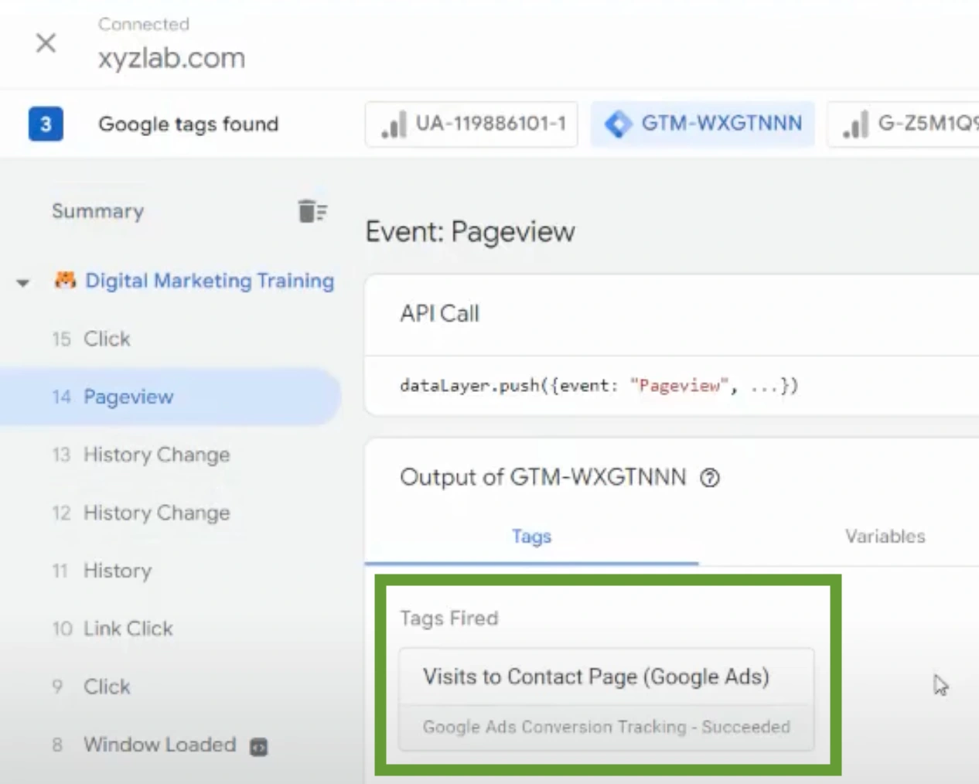
Task: Click the Event: Pageview heading
Action: tap(470, 231)
